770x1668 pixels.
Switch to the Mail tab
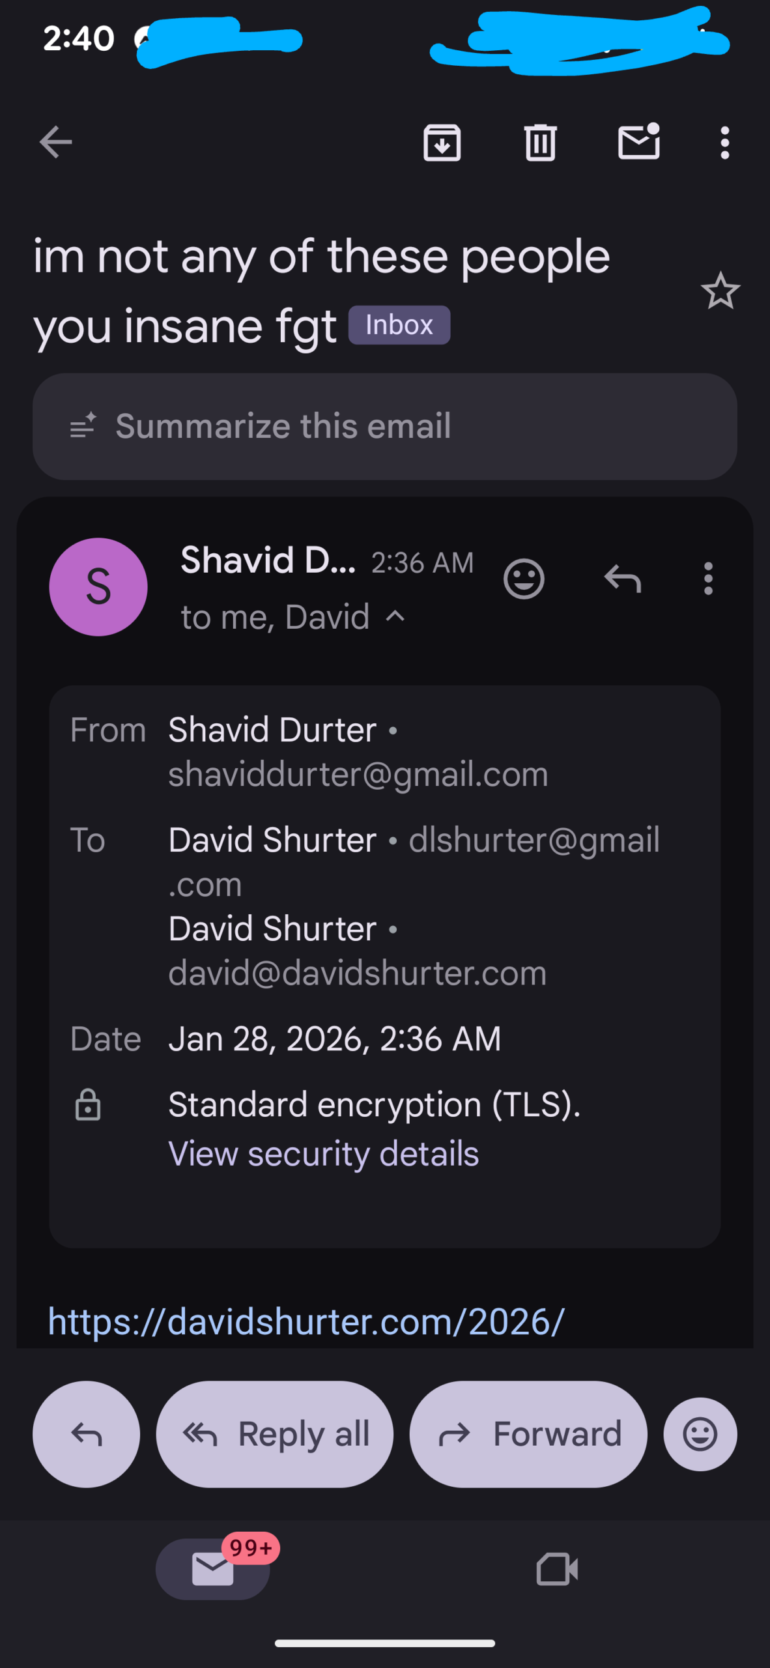(x=213, y=1568)
